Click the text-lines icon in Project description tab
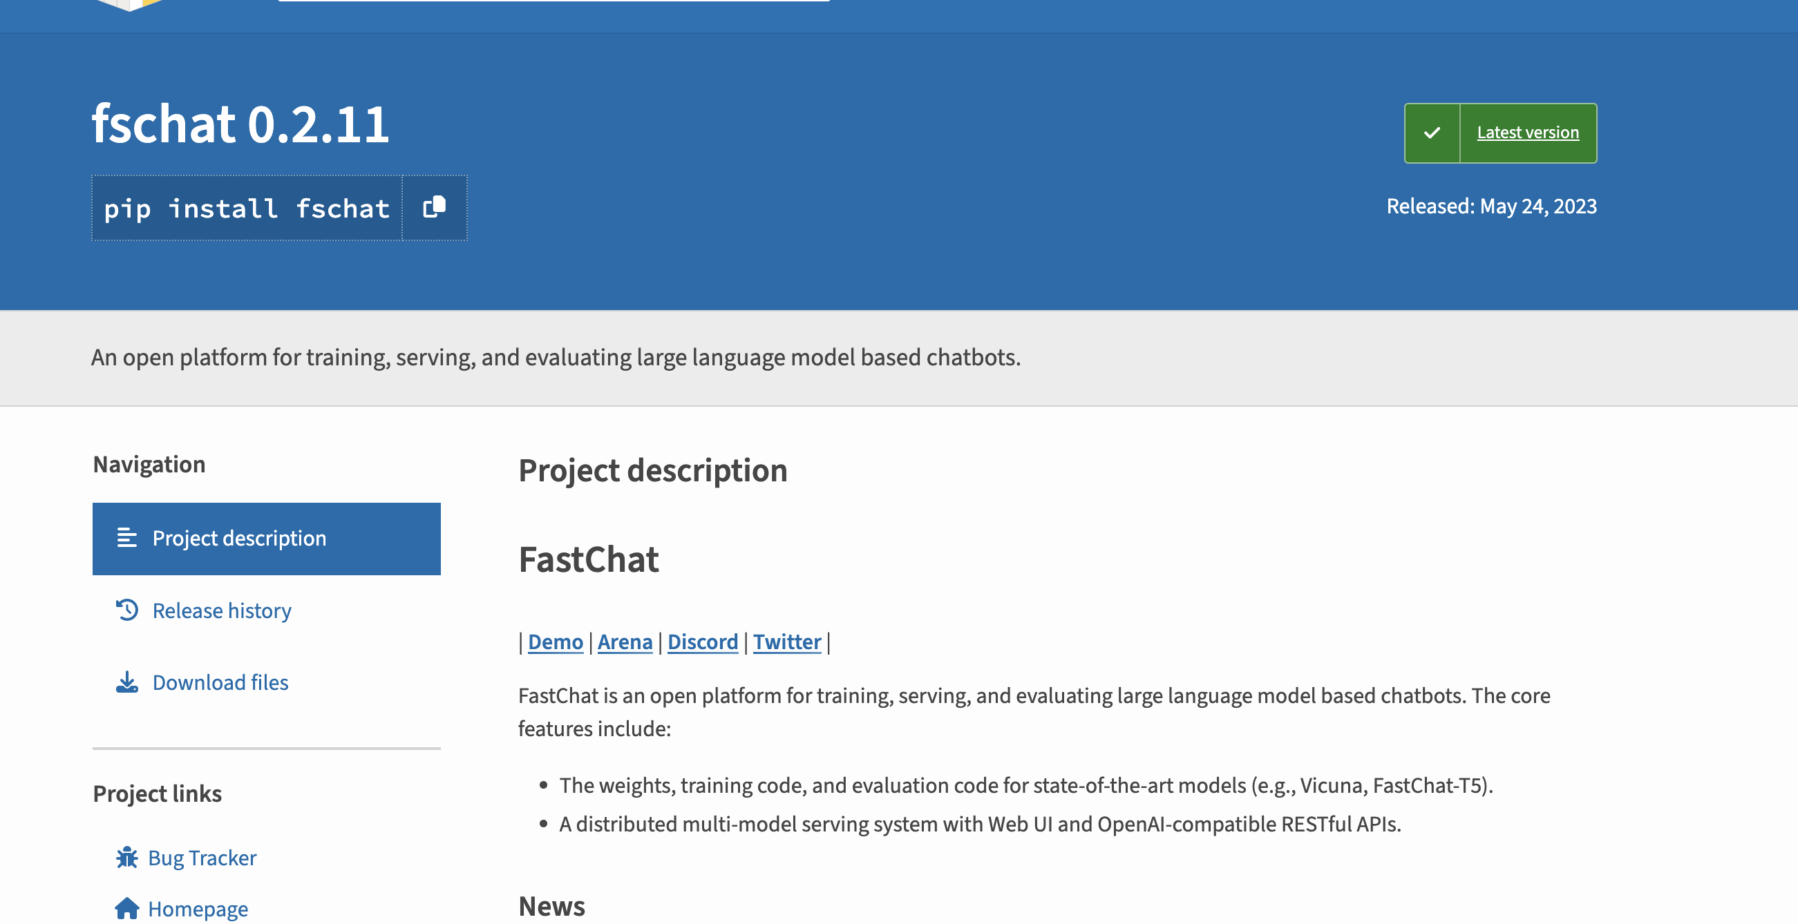This screenshot has height=924, width=1798. click(127, 538)
